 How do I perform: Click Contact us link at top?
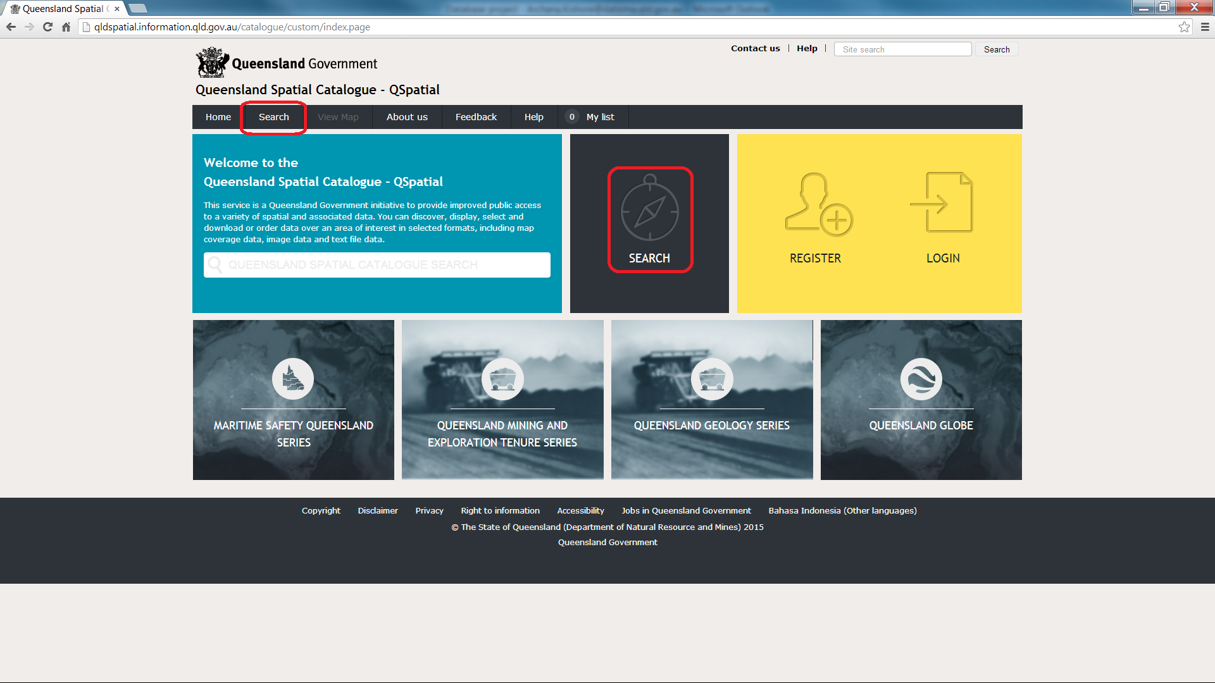[x=755, y=48]
